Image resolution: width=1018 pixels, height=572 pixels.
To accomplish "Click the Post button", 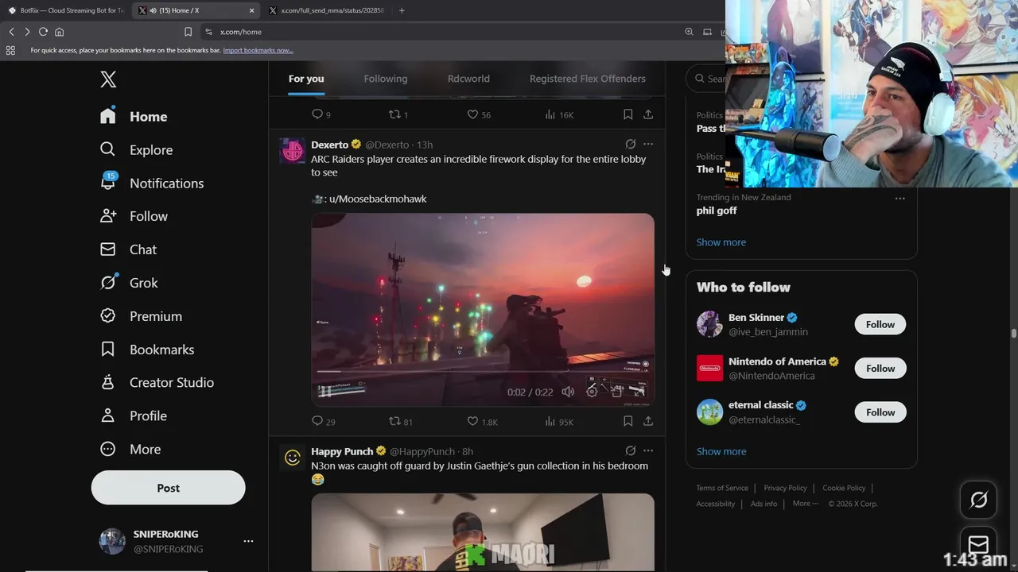I will click(x=168, y=488).
